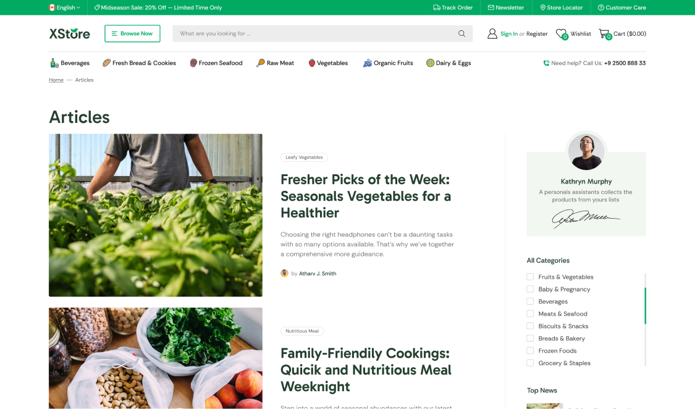The width and height of the screenshot is (695, 409).
Task: Click the Store Locator pin icon
Action: (542, 7)
